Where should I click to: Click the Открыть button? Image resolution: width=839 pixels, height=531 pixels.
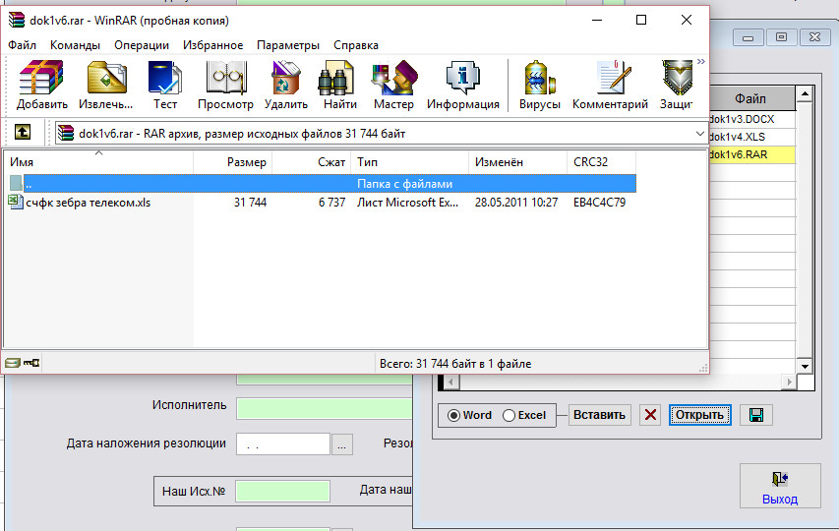[x=699, y=415]
